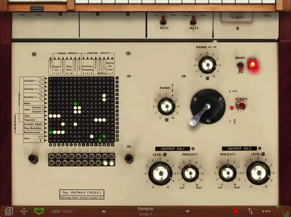291x217 pixels.
Task: Click the Envelope Signal source label
Action: 33,124
